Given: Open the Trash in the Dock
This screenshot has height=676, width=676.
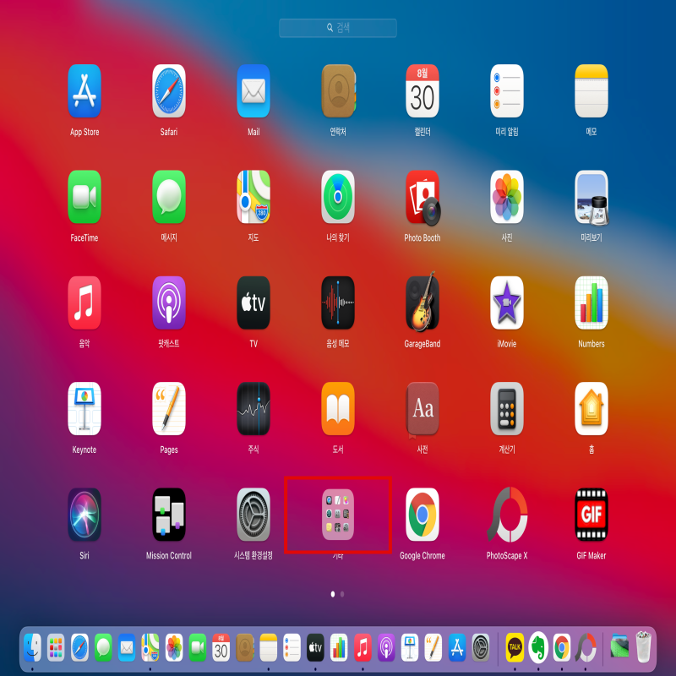Looking at the screenshot, I should coord(643,647).
